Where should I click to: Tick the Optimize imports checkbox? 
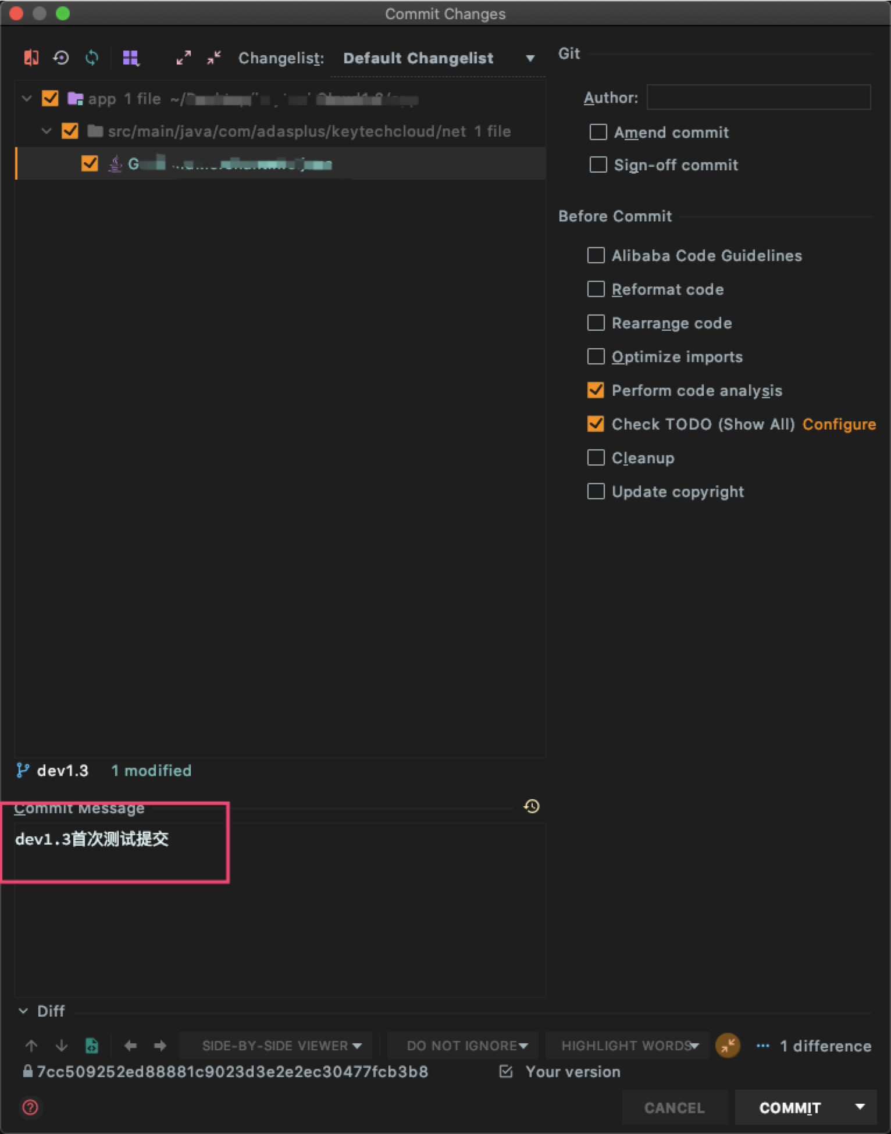(596, 356)
